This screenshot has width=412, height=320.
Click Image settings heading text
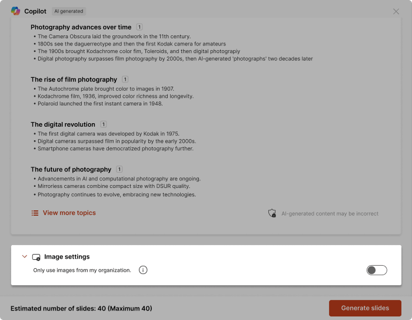(67, 256)
